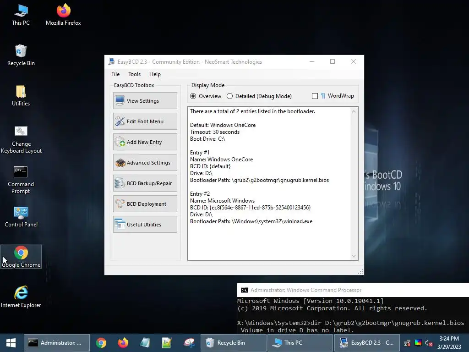Screen dimensions: 469x352
Task: Click the Command Processor window title bar
Action: click(353, 290)
